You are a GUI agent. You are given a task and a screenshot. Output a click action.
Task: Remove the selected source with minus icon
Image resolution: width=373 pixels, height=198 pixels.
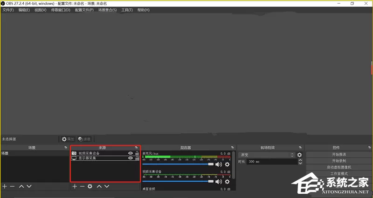point(83,186)
